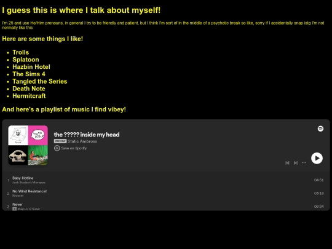This screenshot has width=332, height=249.
Task: Play the track No Wind Resistance!
Action: (x=166, y=193)
